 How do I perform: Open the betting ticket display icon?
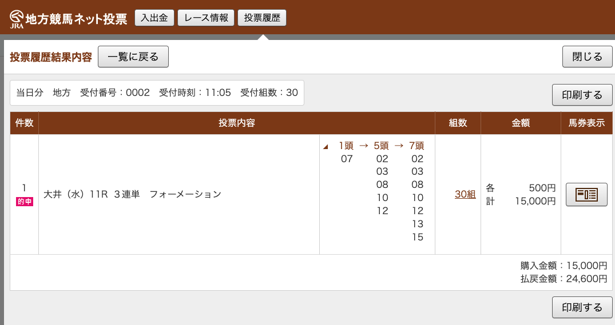(x=586, y=194)
